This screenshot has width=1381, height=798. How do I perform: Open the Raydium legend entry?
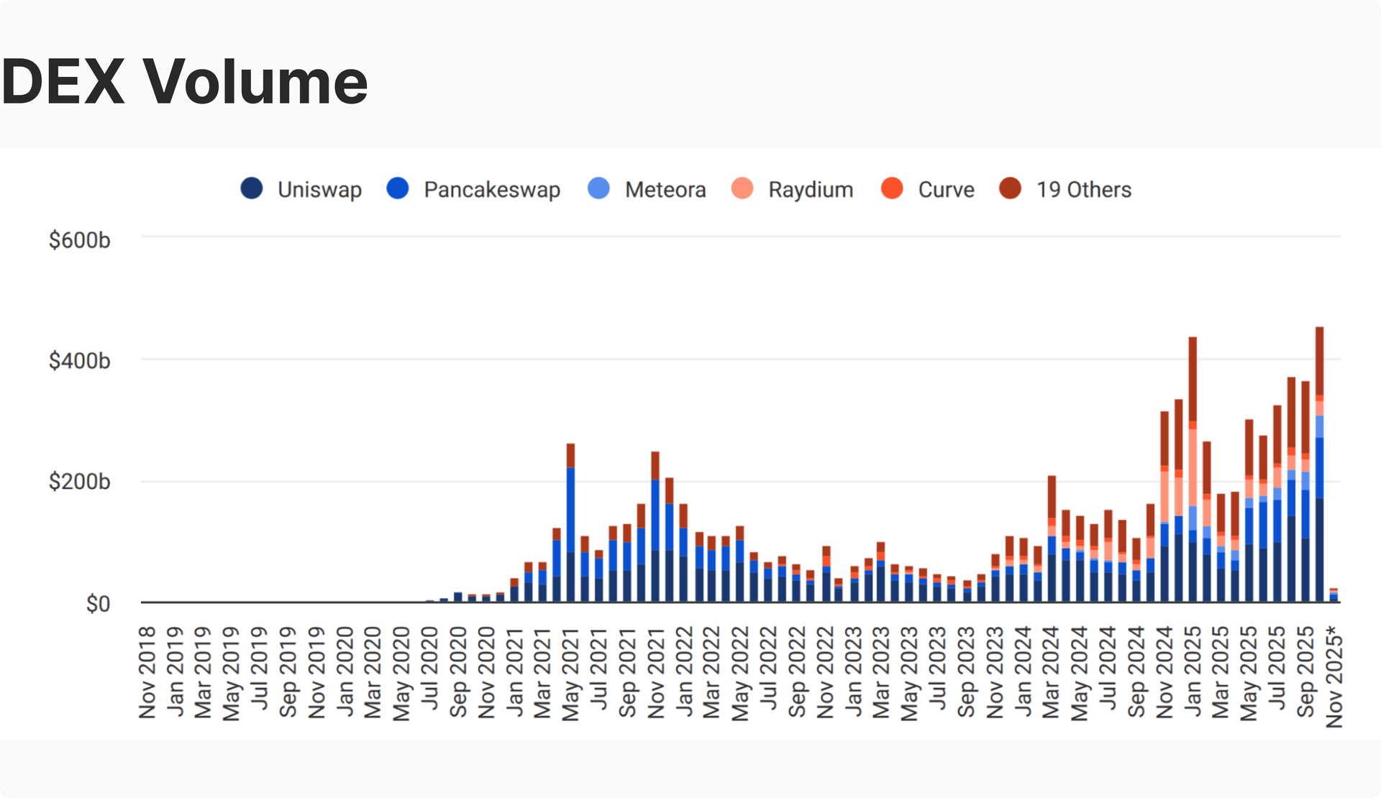811,189
